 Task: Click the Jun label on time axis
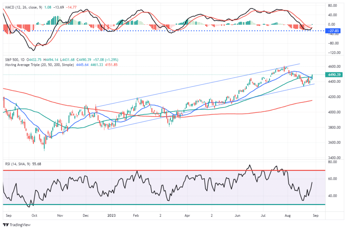(x=238, y=216)
